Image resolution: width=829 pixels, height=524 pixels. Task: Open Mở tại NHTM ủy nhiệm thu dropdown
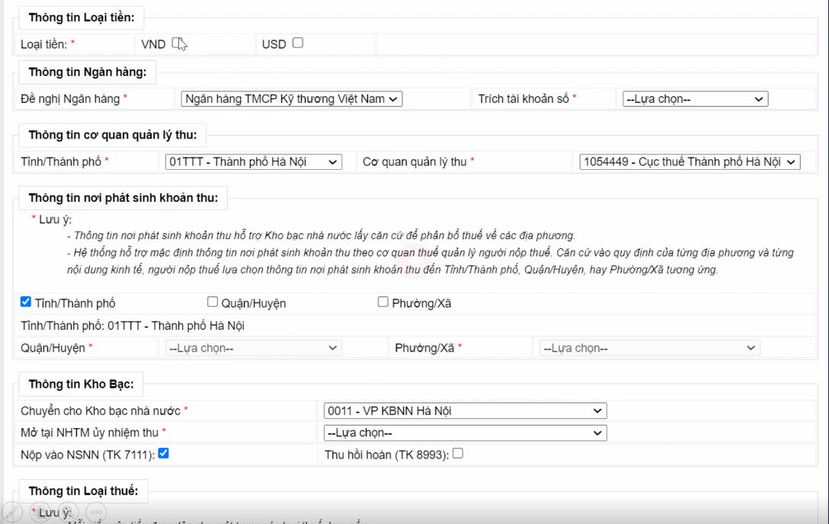pyautogui.click(x=466, y=433)
